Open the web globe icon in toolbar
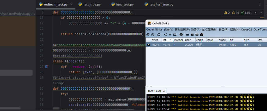 tap(181, 35)
